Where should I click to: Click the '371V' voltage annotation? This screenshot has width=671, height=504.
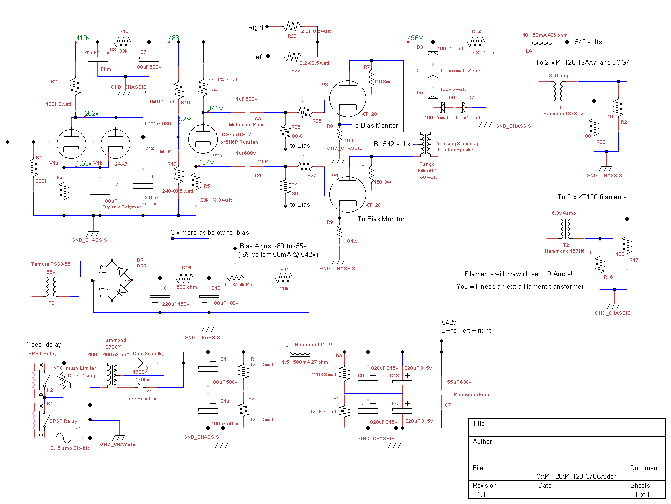215,108
